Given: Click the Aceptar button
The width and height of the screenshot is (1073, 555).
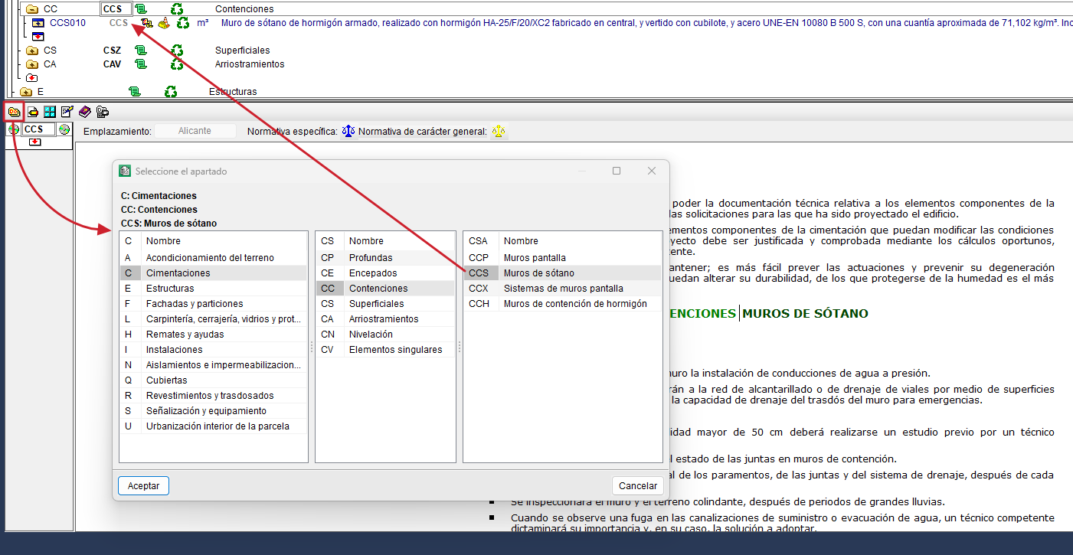Looking at the screenshot, I should pyautogui.click(x=143, y=485).
